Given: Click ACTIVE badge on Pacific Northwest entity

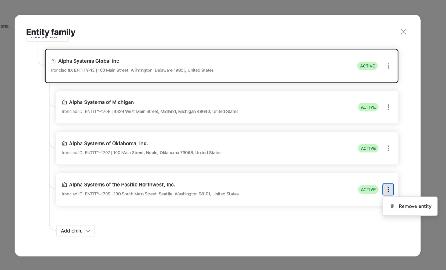Looking at the screenshot, I should (368, 190).
